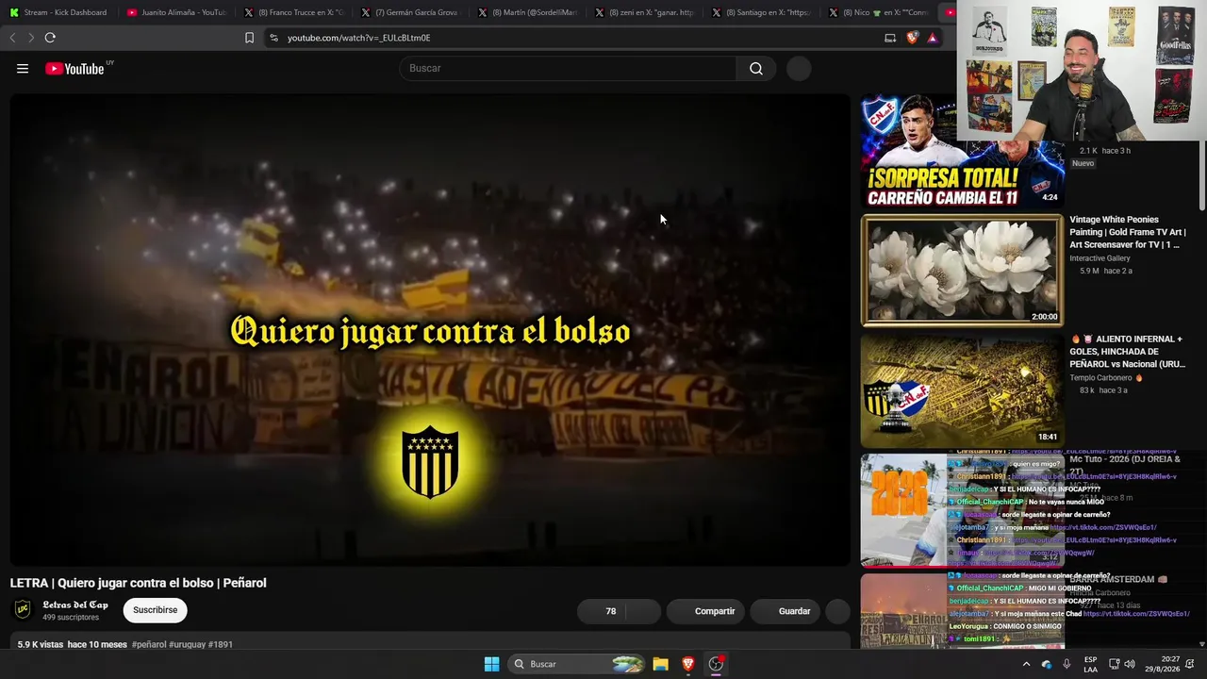Switch to the Stream - Kick Dashboard tab

pos(58,12)
